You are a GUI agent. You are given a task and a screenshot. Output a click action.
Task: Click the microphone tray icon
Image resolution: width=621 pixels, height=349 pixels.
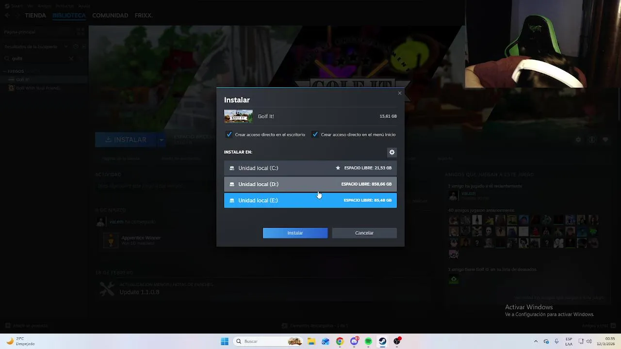pyautogui.click(x=556, y=341)
